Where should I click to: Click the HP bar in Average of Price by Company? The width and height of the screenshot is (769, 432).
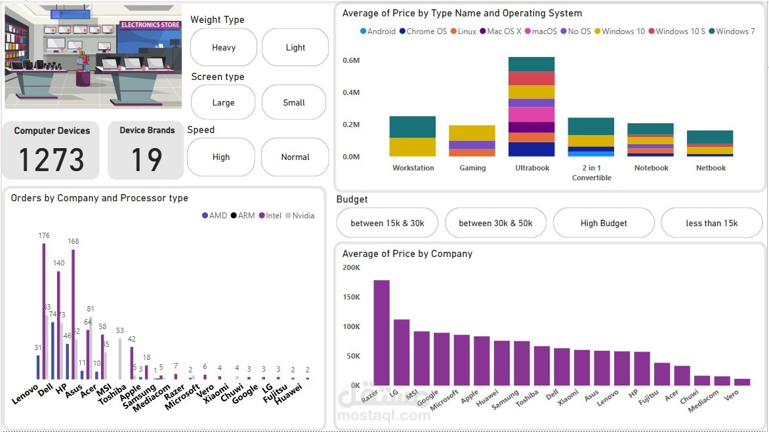pos(642,368)
